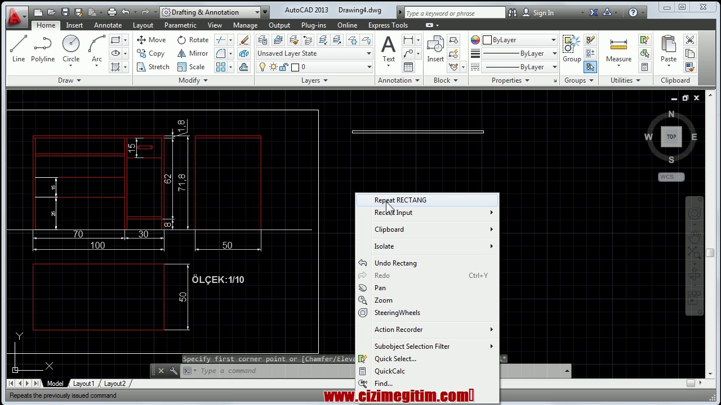Switch to the Annotate ribbon tab
Screen dimensions: 721x405
point(108,25)
